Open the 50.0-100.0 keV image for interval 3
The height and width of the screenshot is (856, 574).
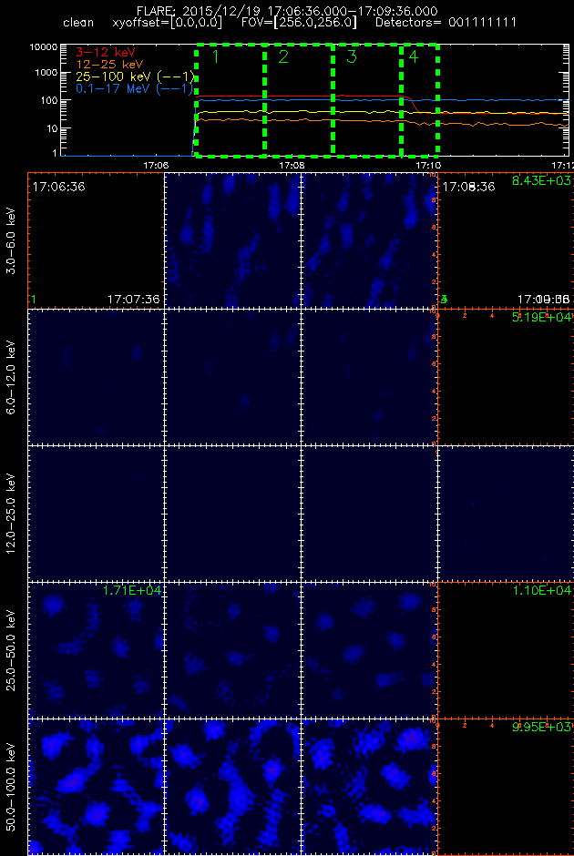click(369, 787)
